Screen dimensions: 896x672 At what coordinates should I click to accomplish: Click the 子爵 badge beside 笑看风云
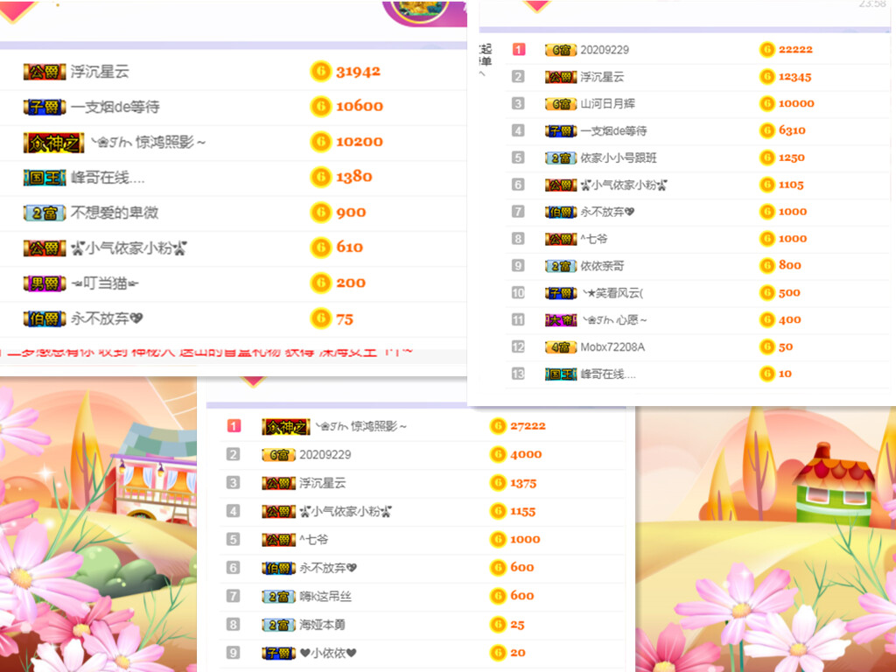(x=561, y=293)
